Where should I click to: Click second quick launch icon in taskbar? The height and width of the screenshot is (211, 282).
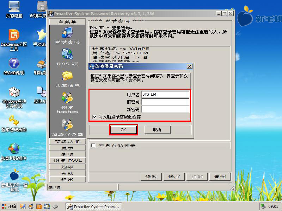[31, 206]
